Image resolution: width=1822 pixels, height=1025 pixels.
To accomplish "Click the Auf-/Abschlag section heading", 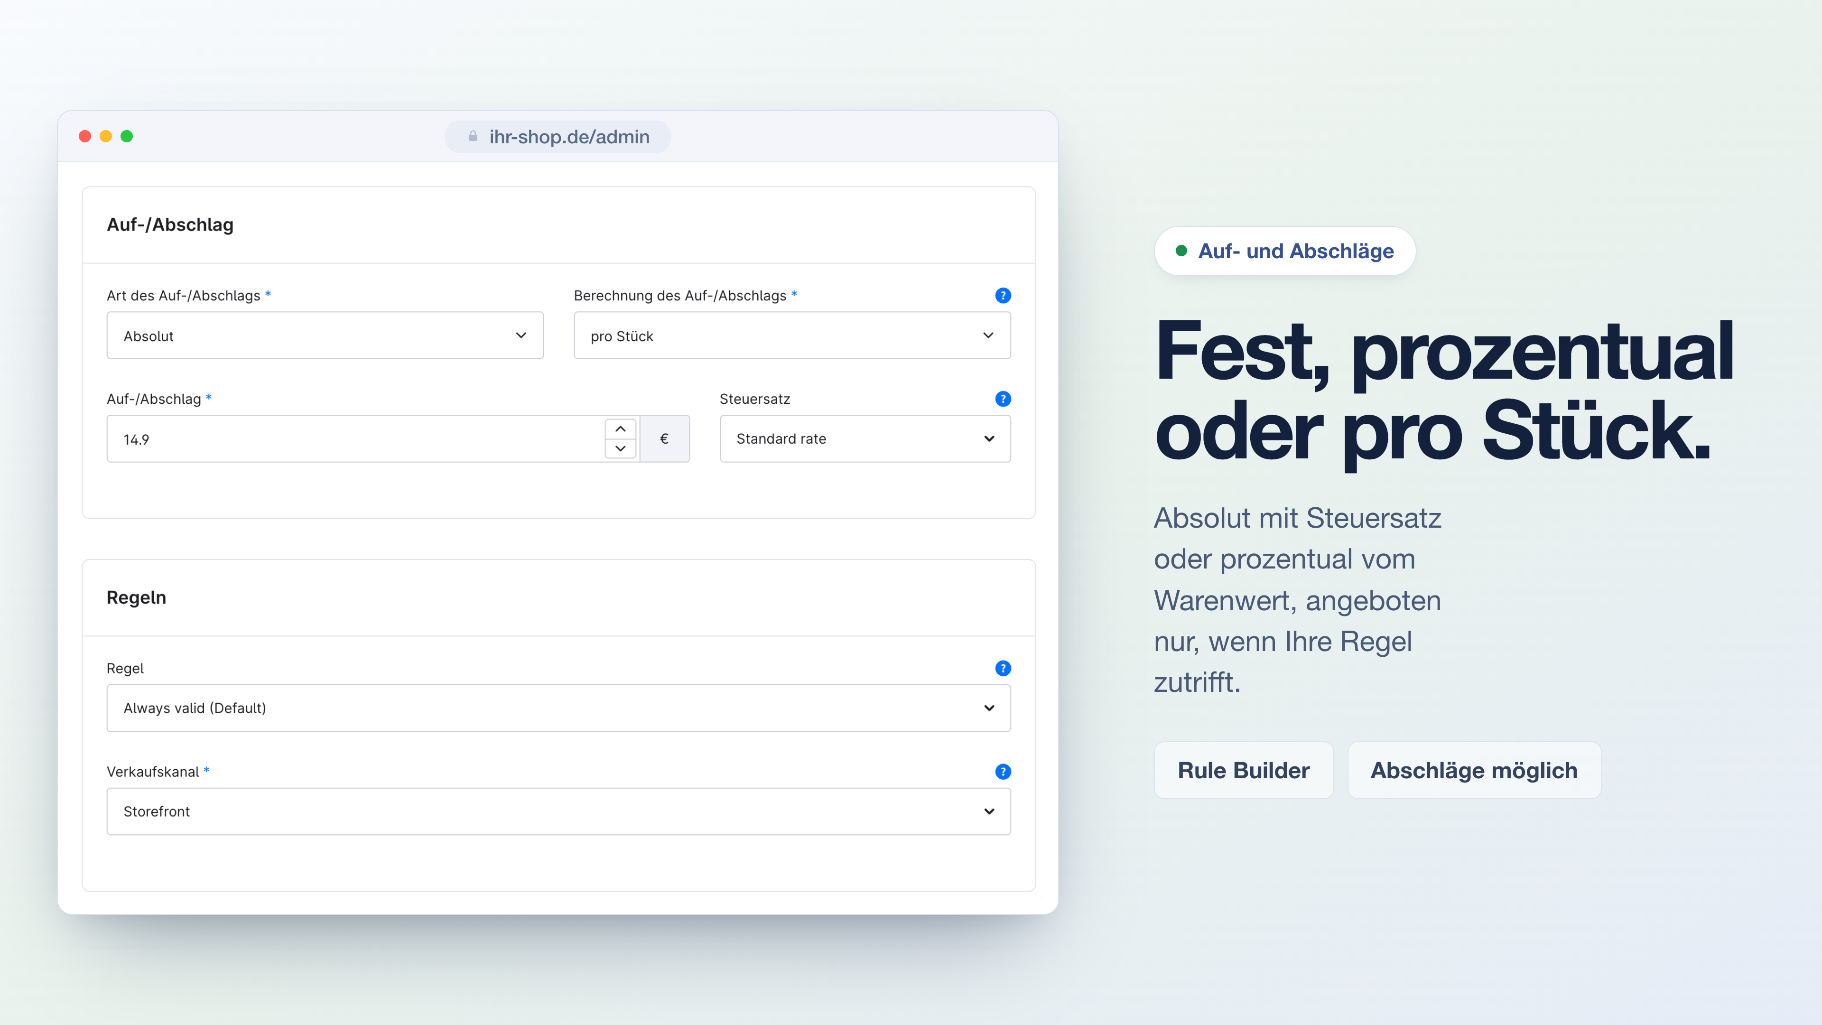I will pyautogui.click(x=170, y=224).
